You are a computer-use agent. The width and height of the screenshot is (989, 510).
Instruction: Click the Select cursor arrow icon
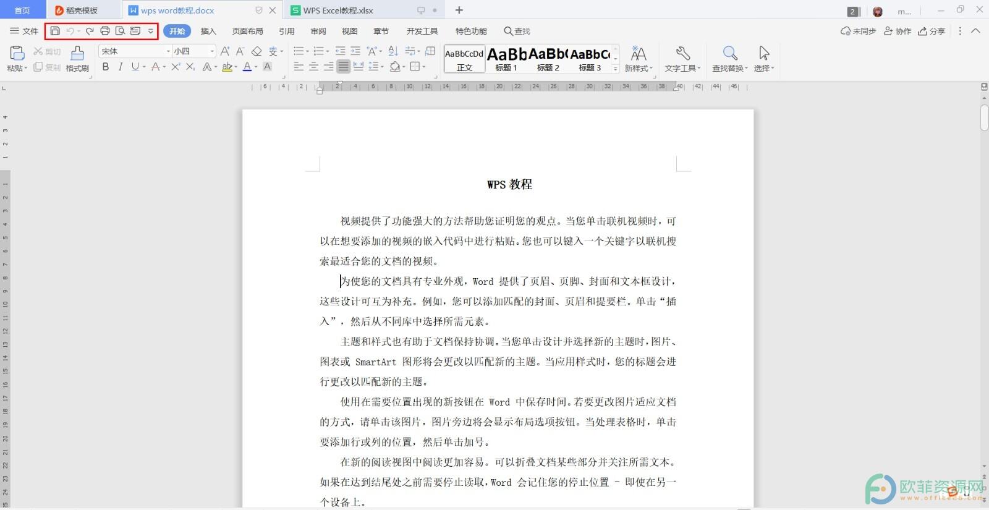(764, 53)
